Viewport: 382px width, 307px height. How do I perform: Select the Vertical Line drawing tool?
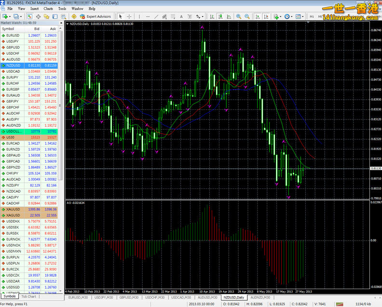click(139, 16)
